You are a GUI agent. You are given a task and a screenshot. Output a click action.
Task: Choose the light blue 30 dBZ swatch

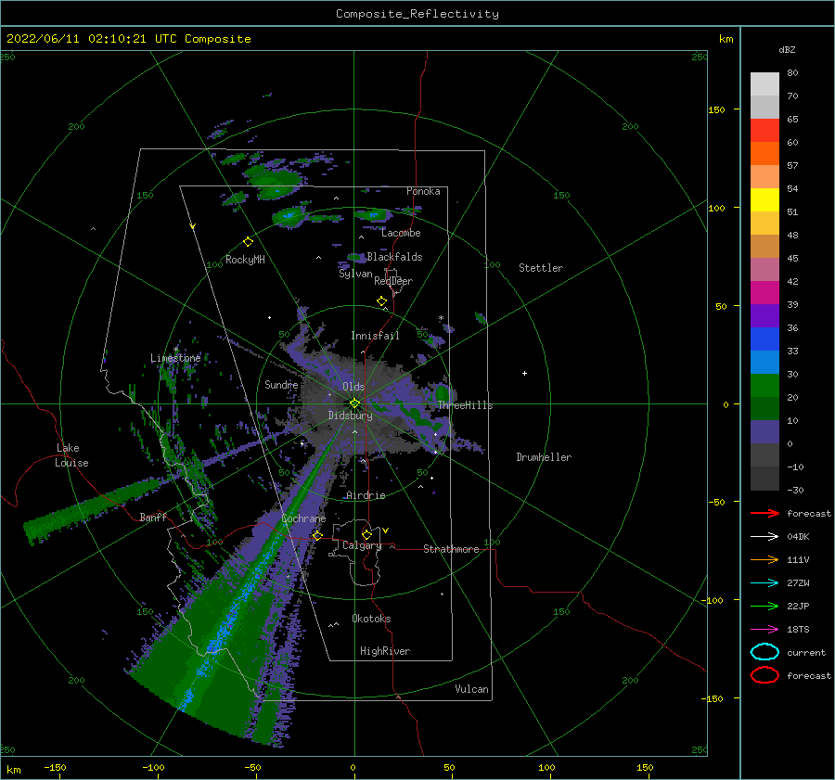[x=764, y=363]
